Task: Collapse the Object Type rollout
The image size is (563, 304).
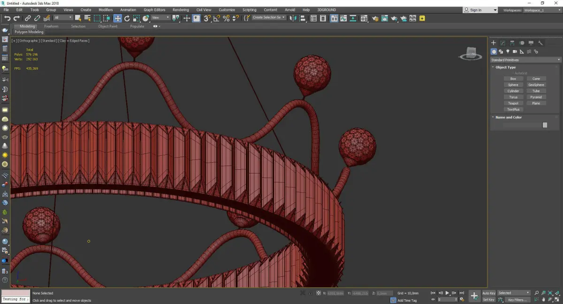Action: coord(505,67)
